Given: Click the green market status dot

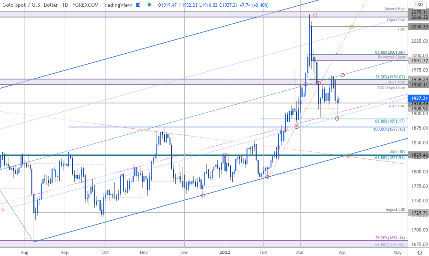Looking at the screenshot, I should tap(149, 5).
